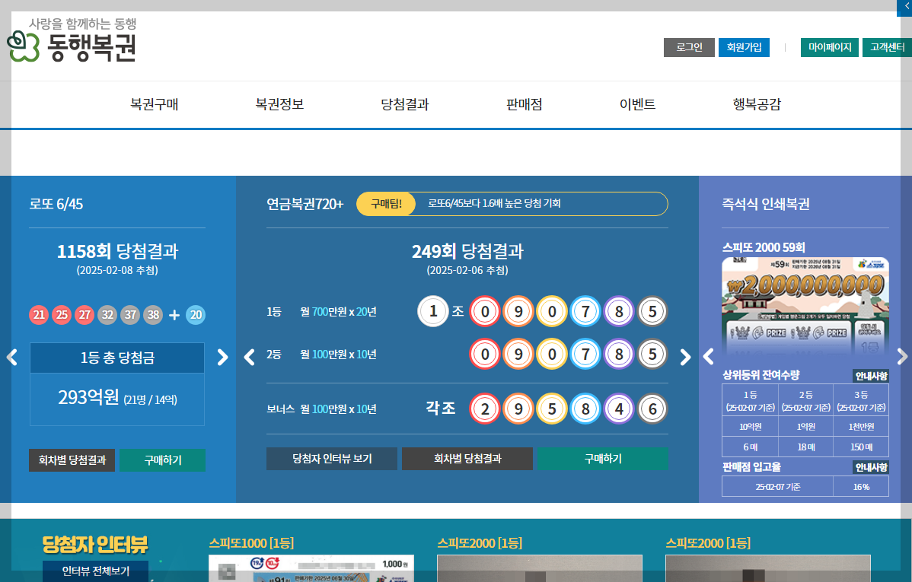Screen dimensions: 912x582
Task: Click 1등 총 당첨금 label
Action: [117, 358]
